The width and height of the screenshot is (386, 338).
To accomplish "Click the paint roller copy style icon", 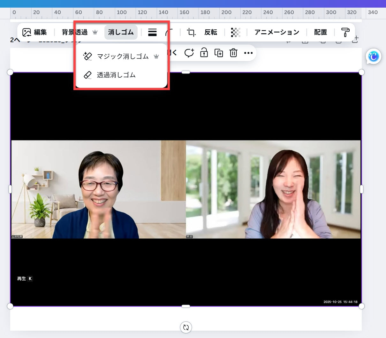I will point(345,32).
